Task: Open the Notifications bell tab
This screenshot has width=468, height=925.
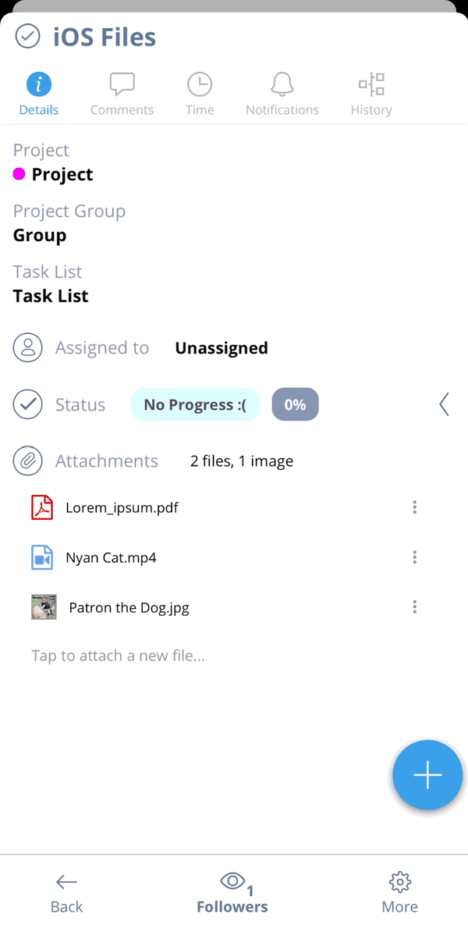Action: (x=282, y=85)
